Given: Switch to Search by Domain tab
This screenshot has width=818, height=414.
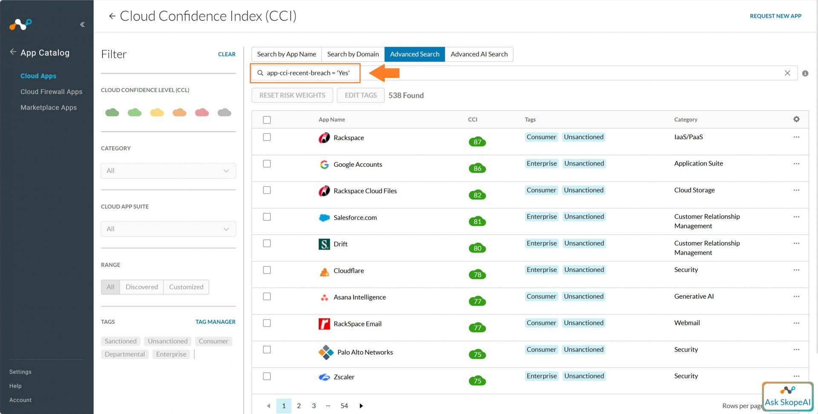Looking at the screenshot, I should pos(353,54).
